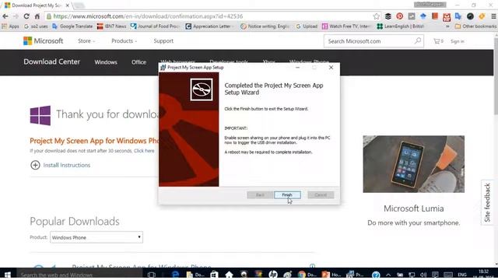Show hidden bookmarks with the chevron
The image size is (498, 280).
point(448,26)
